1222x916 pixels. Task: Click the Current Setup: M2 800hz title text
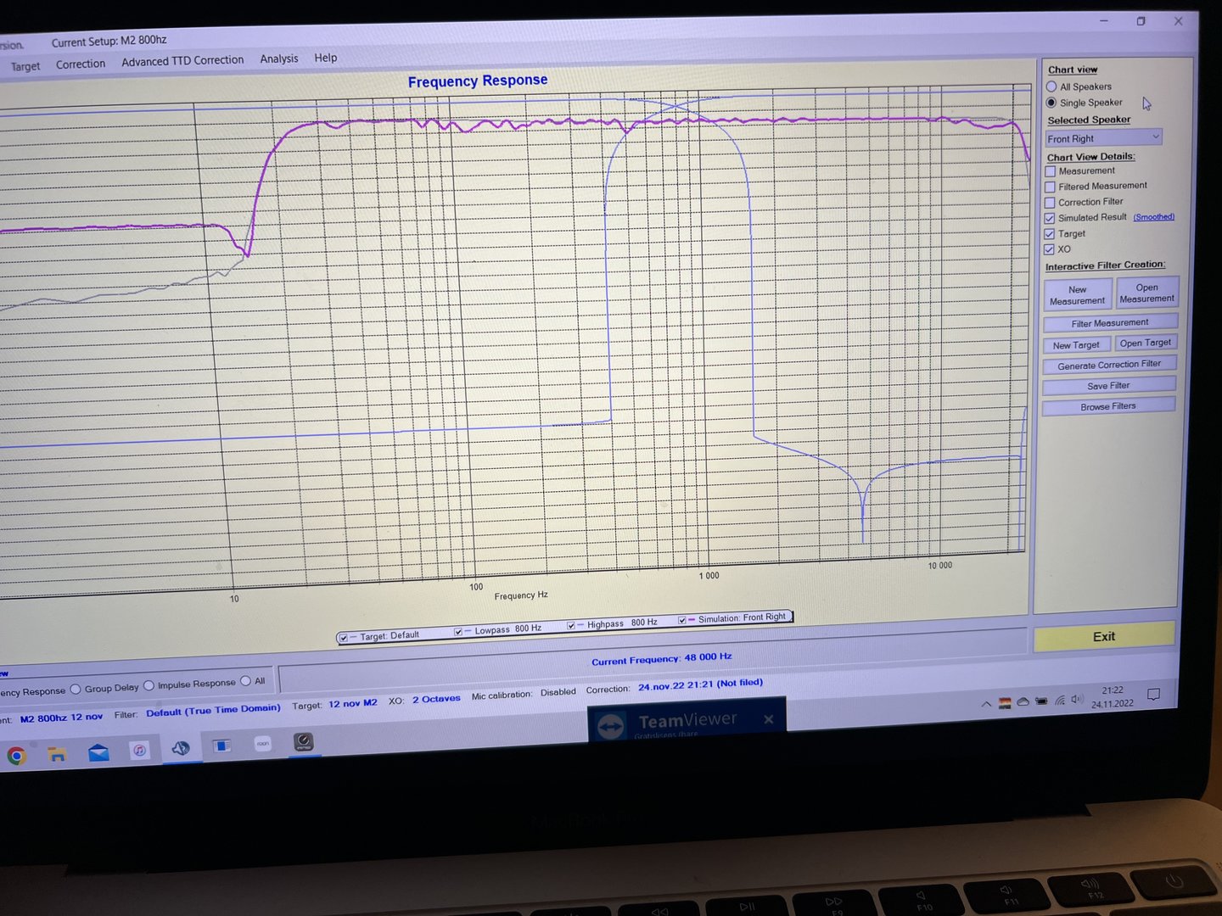pos(109,41)
